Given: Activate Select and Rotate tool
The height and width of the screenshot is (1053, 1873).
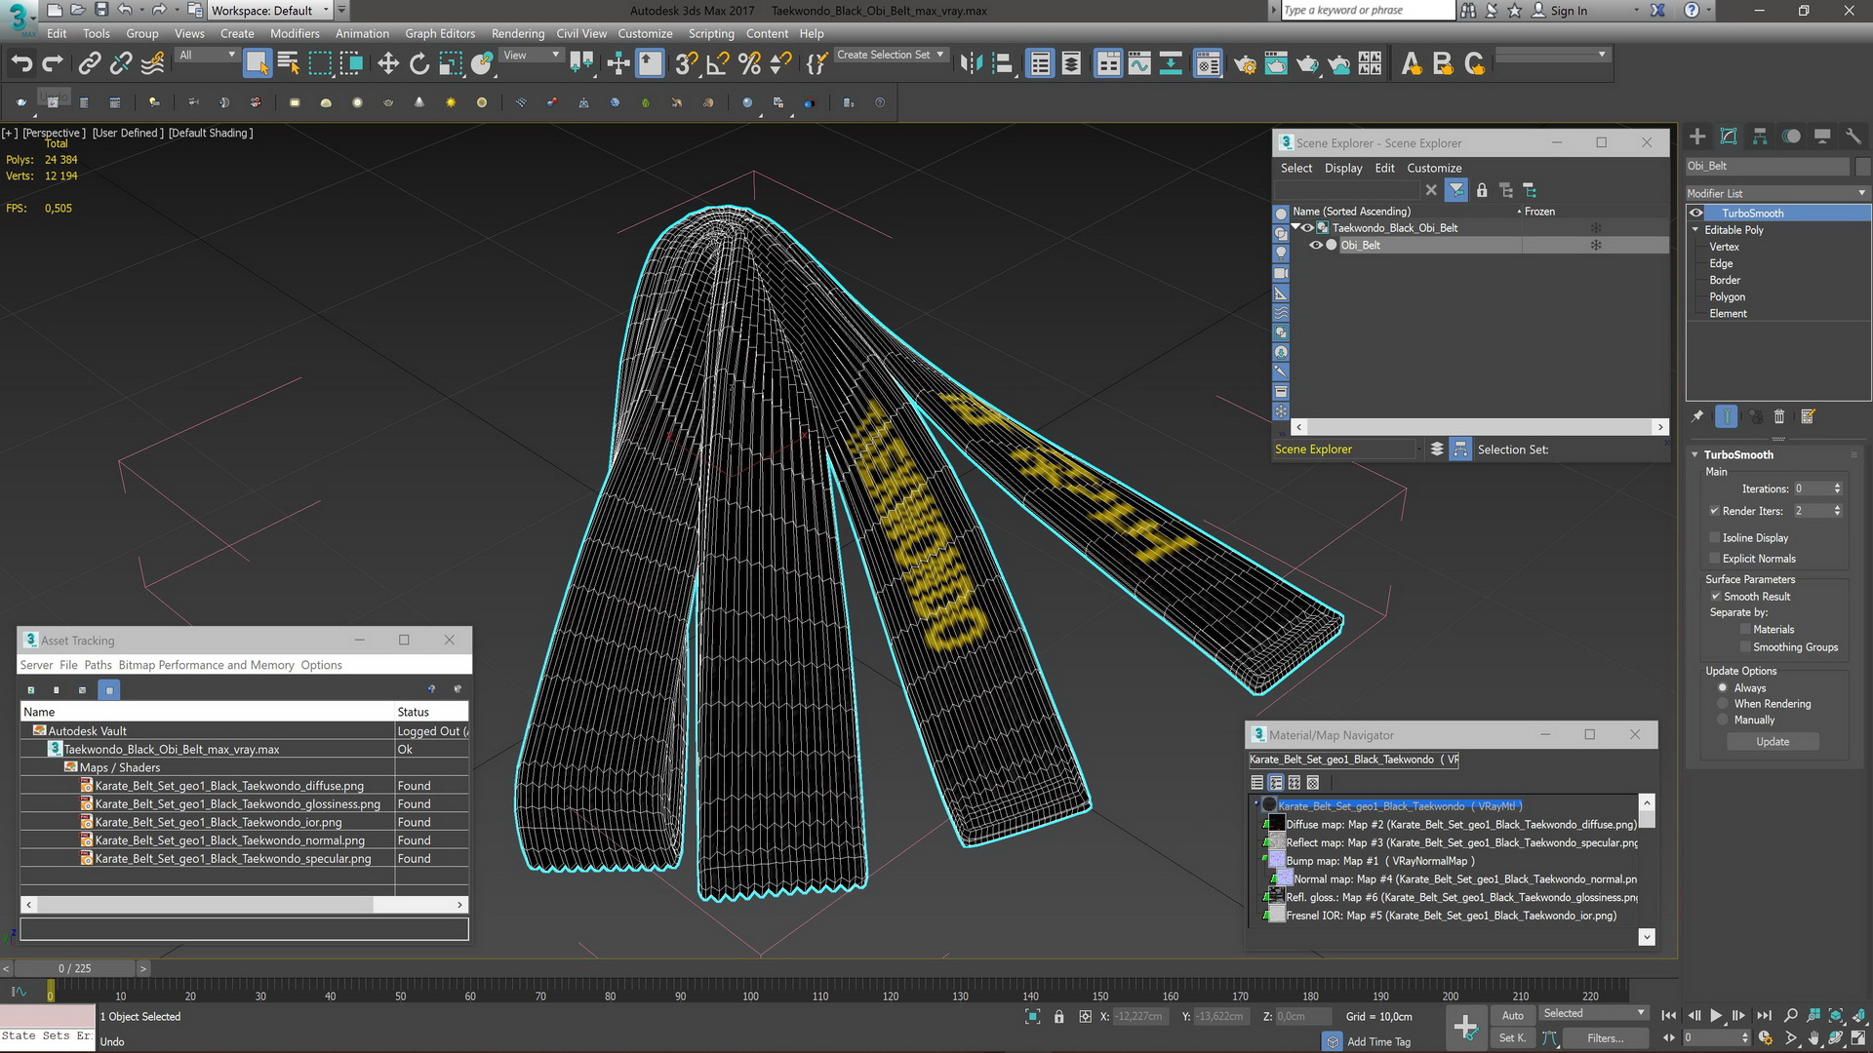Looking at the screenshot, I should click(419, 64).
